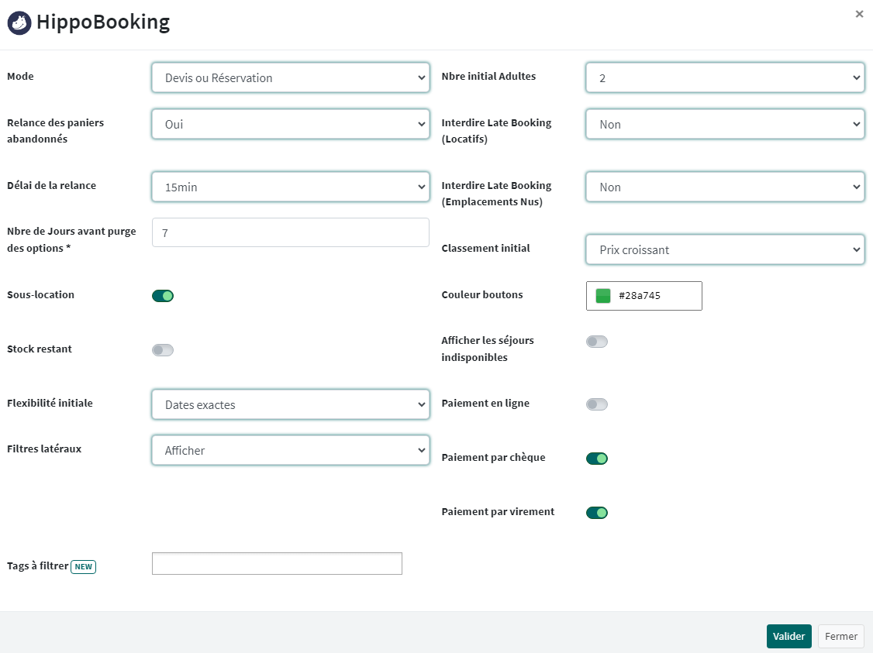Enable the Stock restant switch

[163, 350]
